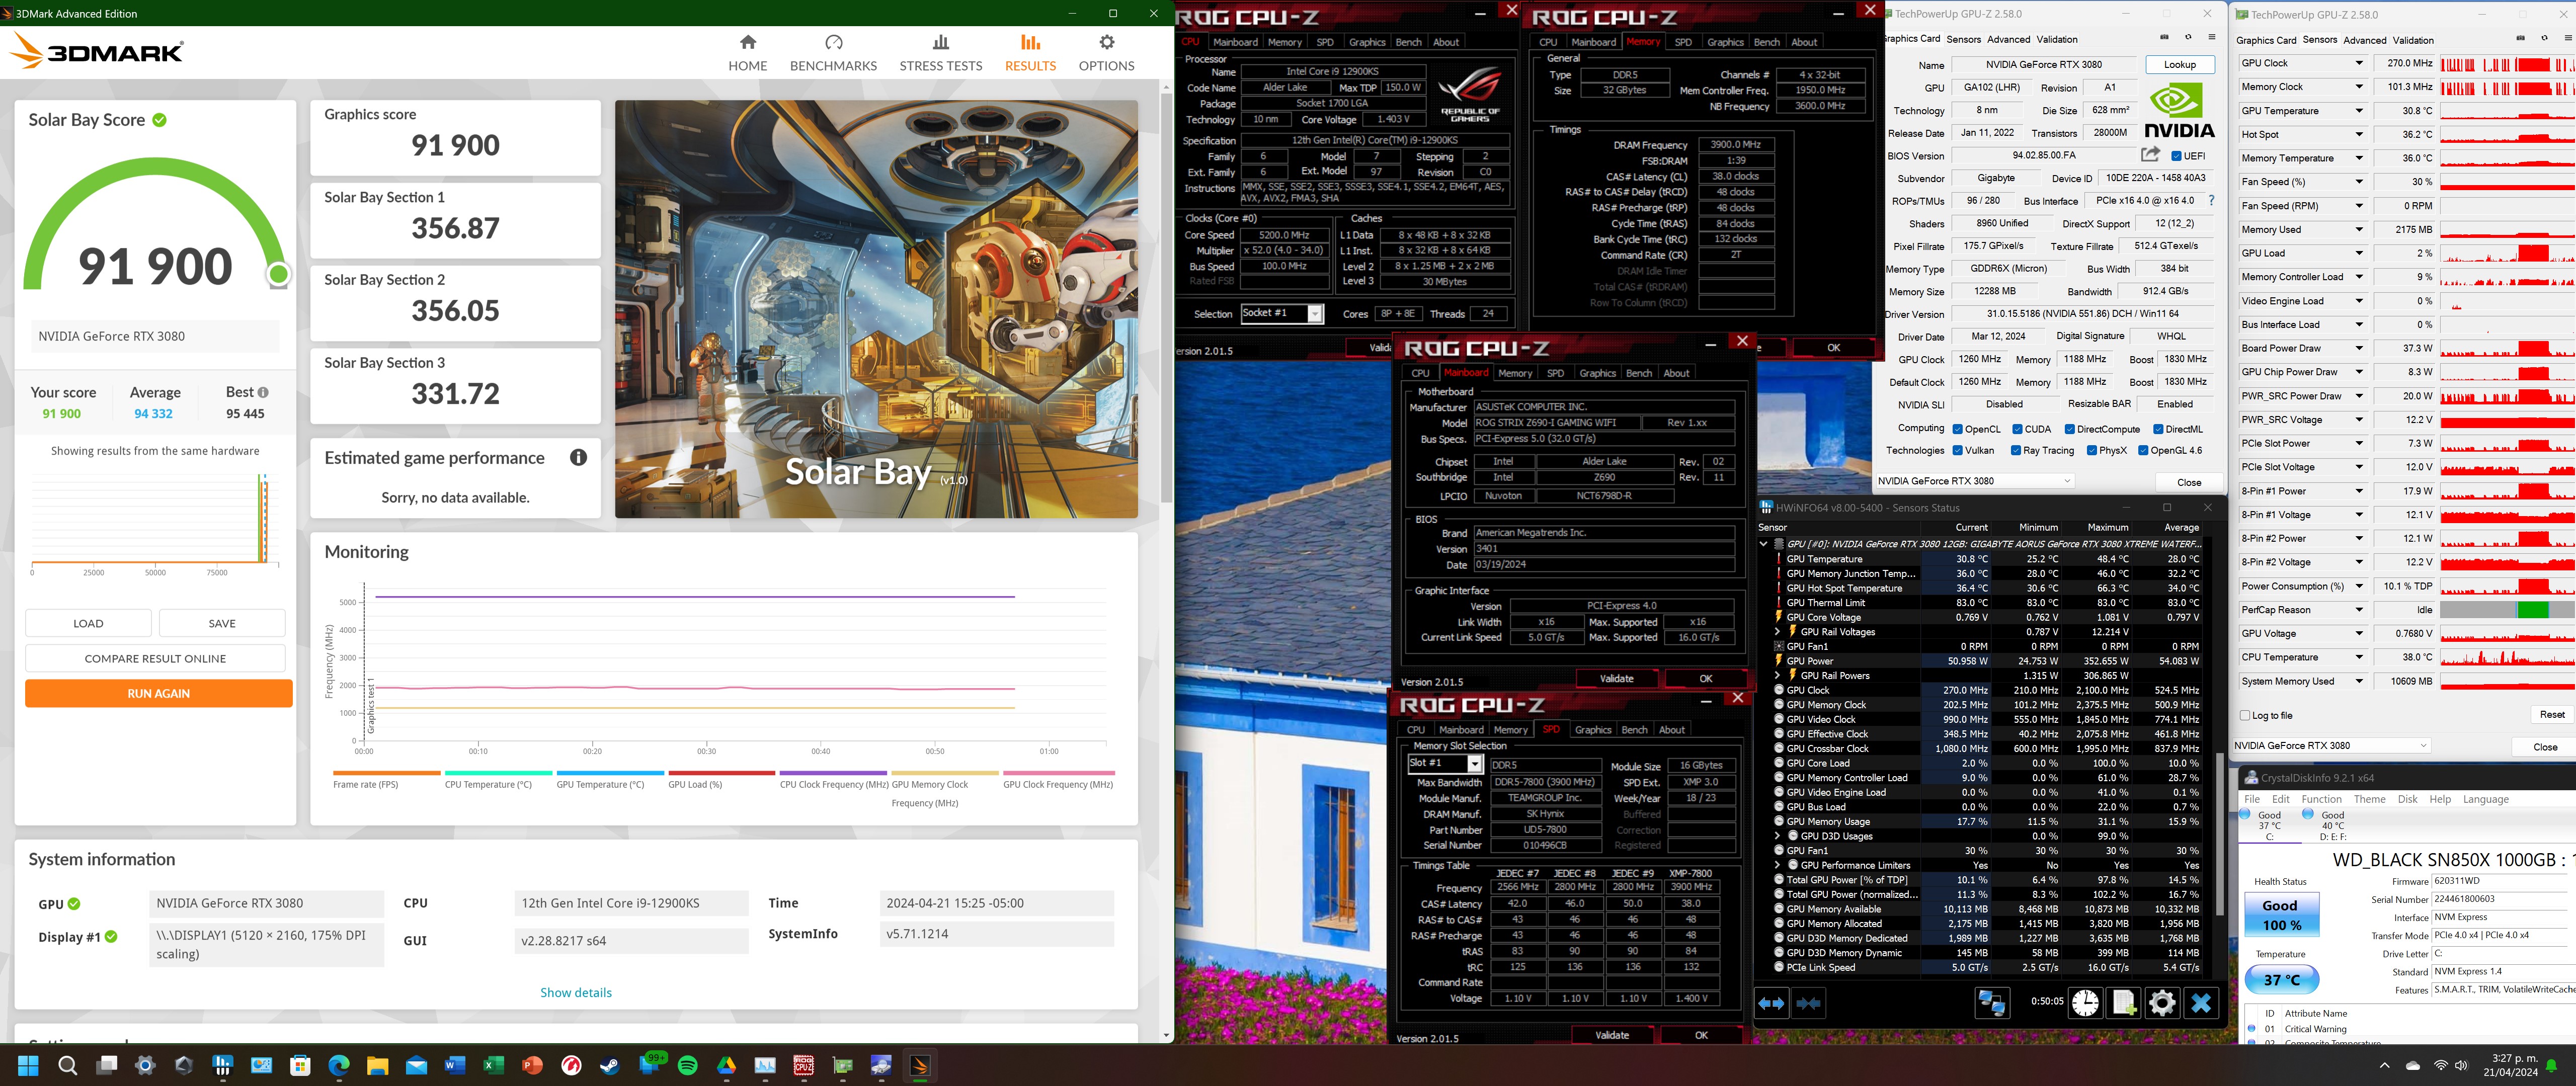Viewport: 2576px width, 1086px height.
Task: Click the Windows Start button
Action: pos(28,1066)
